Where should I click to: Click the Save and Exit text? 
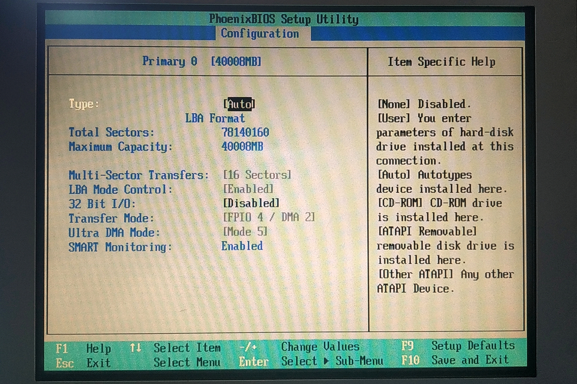coord(470,360)
